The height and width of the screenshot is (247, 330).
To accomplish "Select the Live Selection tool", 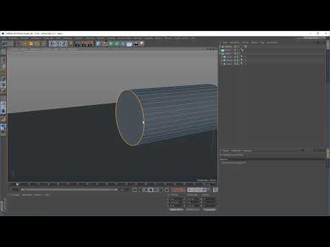I will pos(19,44).
